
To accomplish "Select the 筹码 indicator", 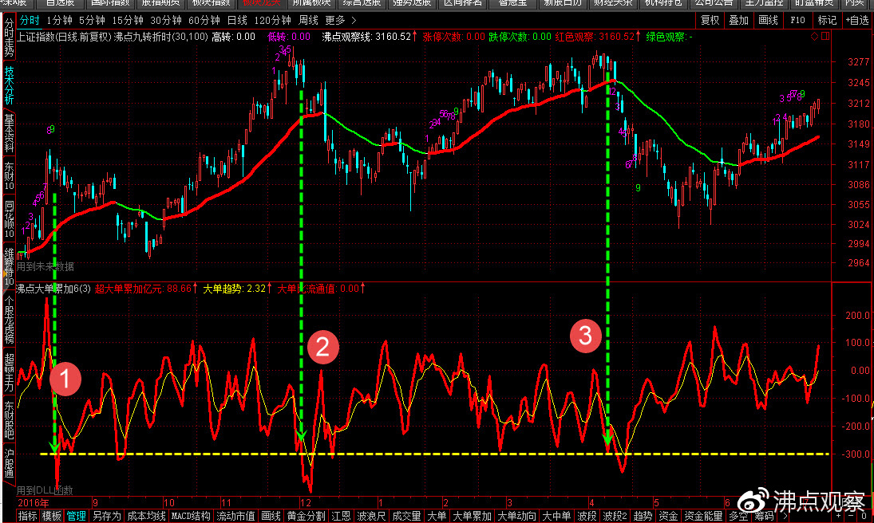I will 765,517.
